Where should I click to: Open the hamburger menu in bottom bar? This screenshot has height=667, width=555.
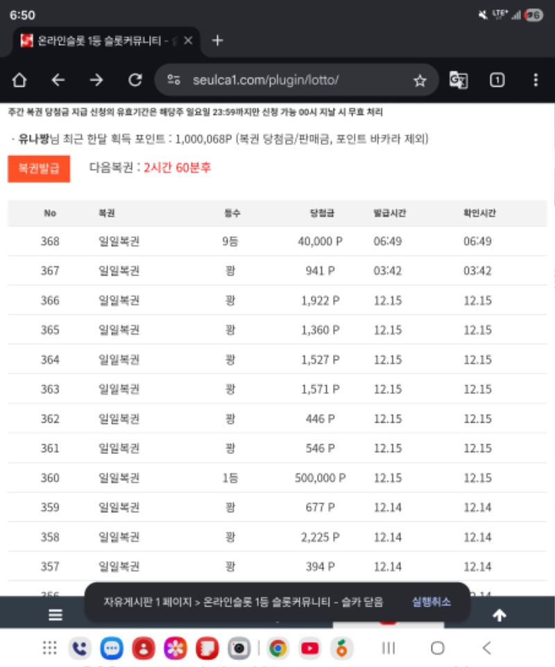click(x=55, y=615)
